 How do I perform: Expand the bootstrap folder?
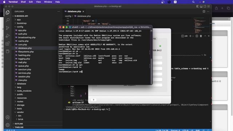pyautogui.click(x=22, y=23)
